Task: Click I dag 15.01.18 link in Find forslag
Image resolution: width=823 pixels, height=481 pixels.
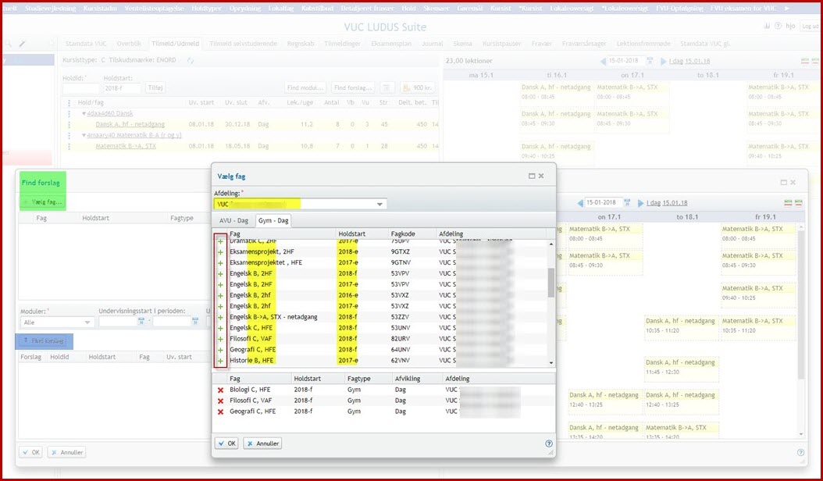Action: point(667,203)
